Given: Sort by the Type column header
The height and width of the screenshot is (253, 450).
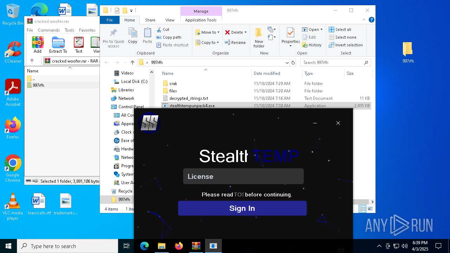Looking at the screenshot, I should click(x=323, y=73).
